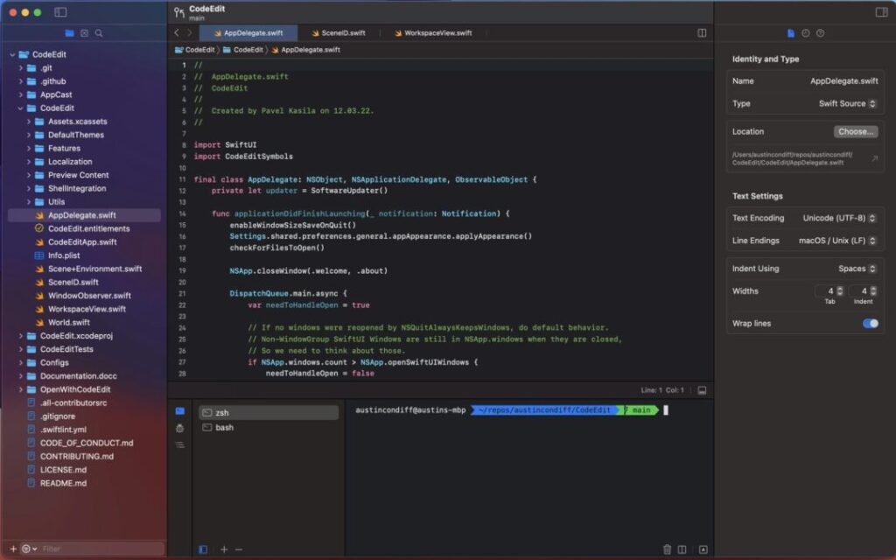Go back with the left arrow in tab bar
The image size is (896, 560).
coord(177,33)
